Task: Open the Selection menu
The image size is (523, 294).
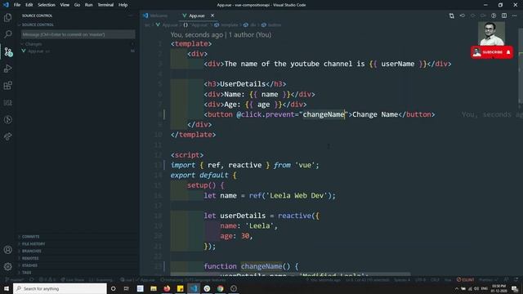Action: (x=47, y=5)
